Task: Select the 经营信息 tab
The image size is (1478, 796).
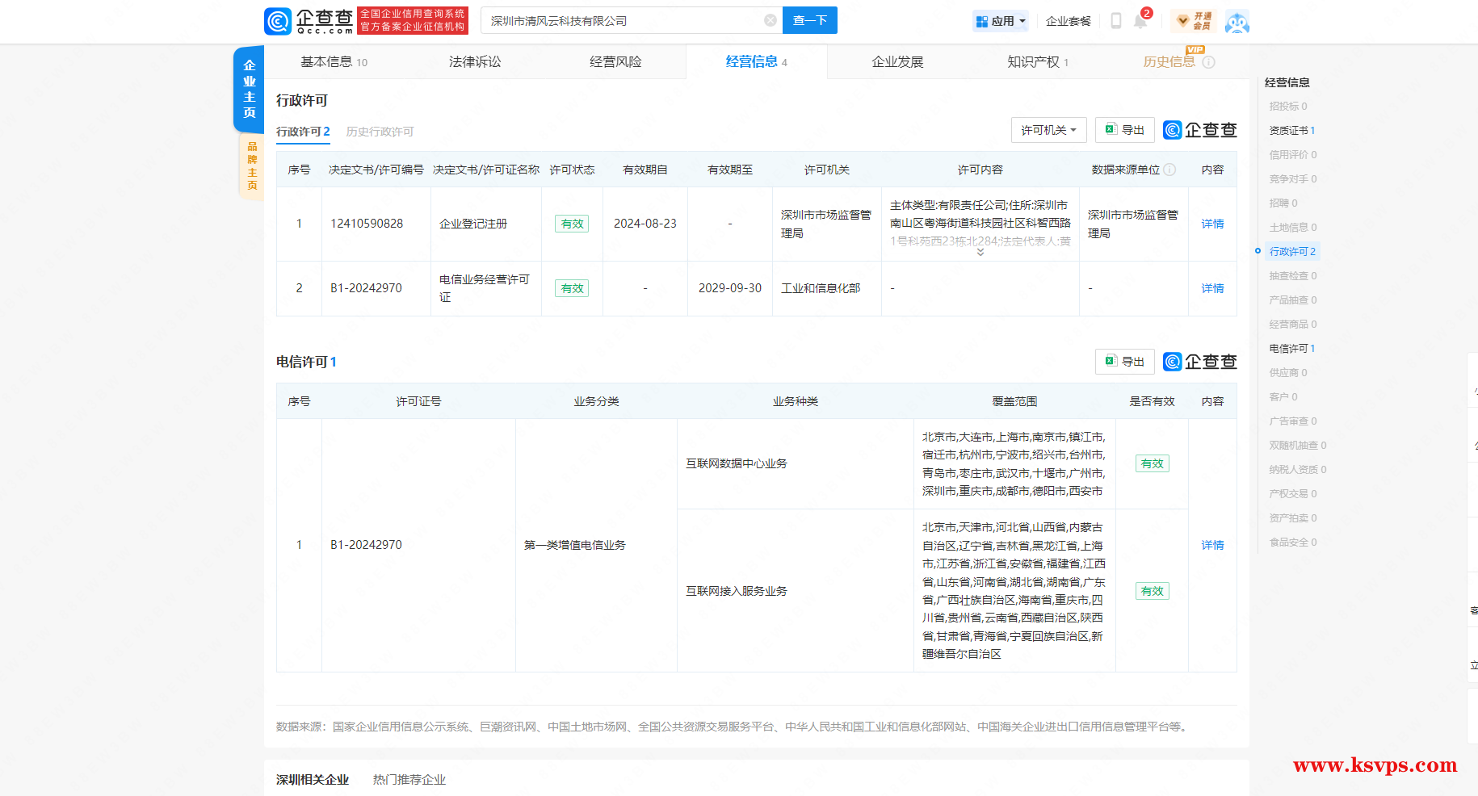Action: pyautogui.click(x=756, y=61)
